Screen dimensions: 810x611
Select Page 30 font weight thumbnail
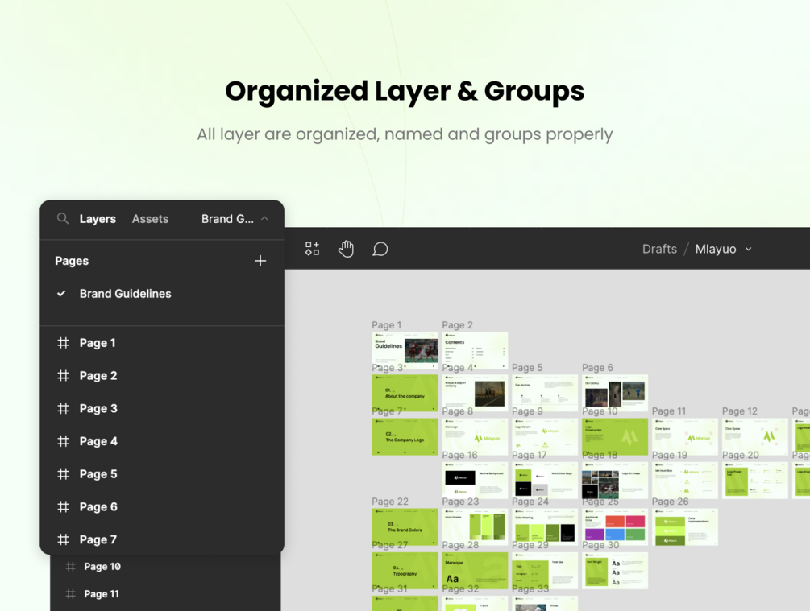click(x=615, y=571)
